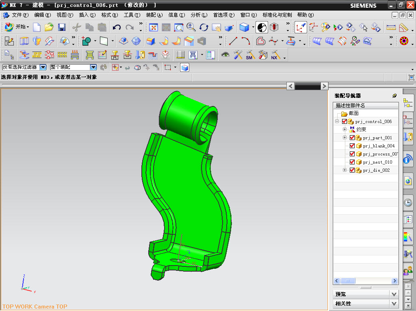Toggle the pin icon of assembly navigator

click(394, 96)
